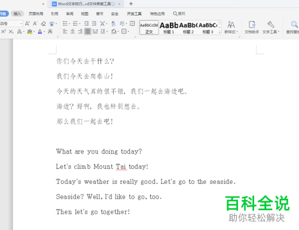299x230 pixels.
Task: Apply yellow text highlight
Action: [29, 32]
